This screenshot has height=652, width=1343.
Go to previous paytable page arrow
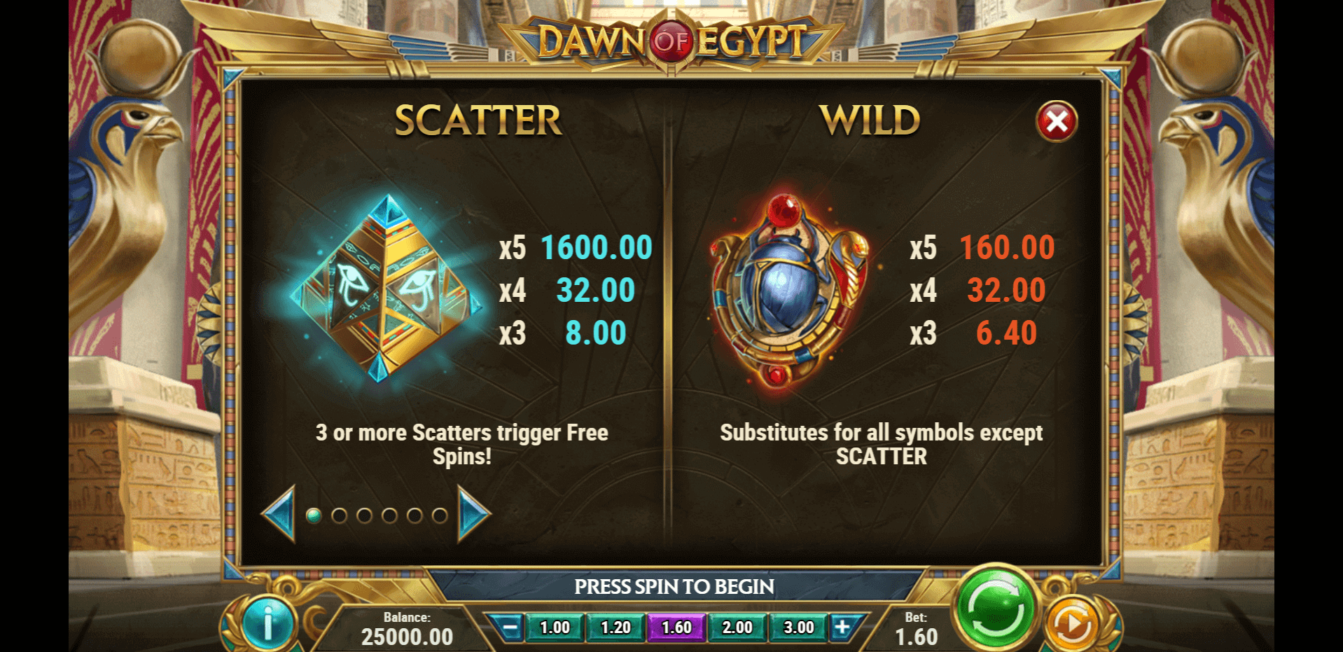pyautogui.click(x=279, y=515)
